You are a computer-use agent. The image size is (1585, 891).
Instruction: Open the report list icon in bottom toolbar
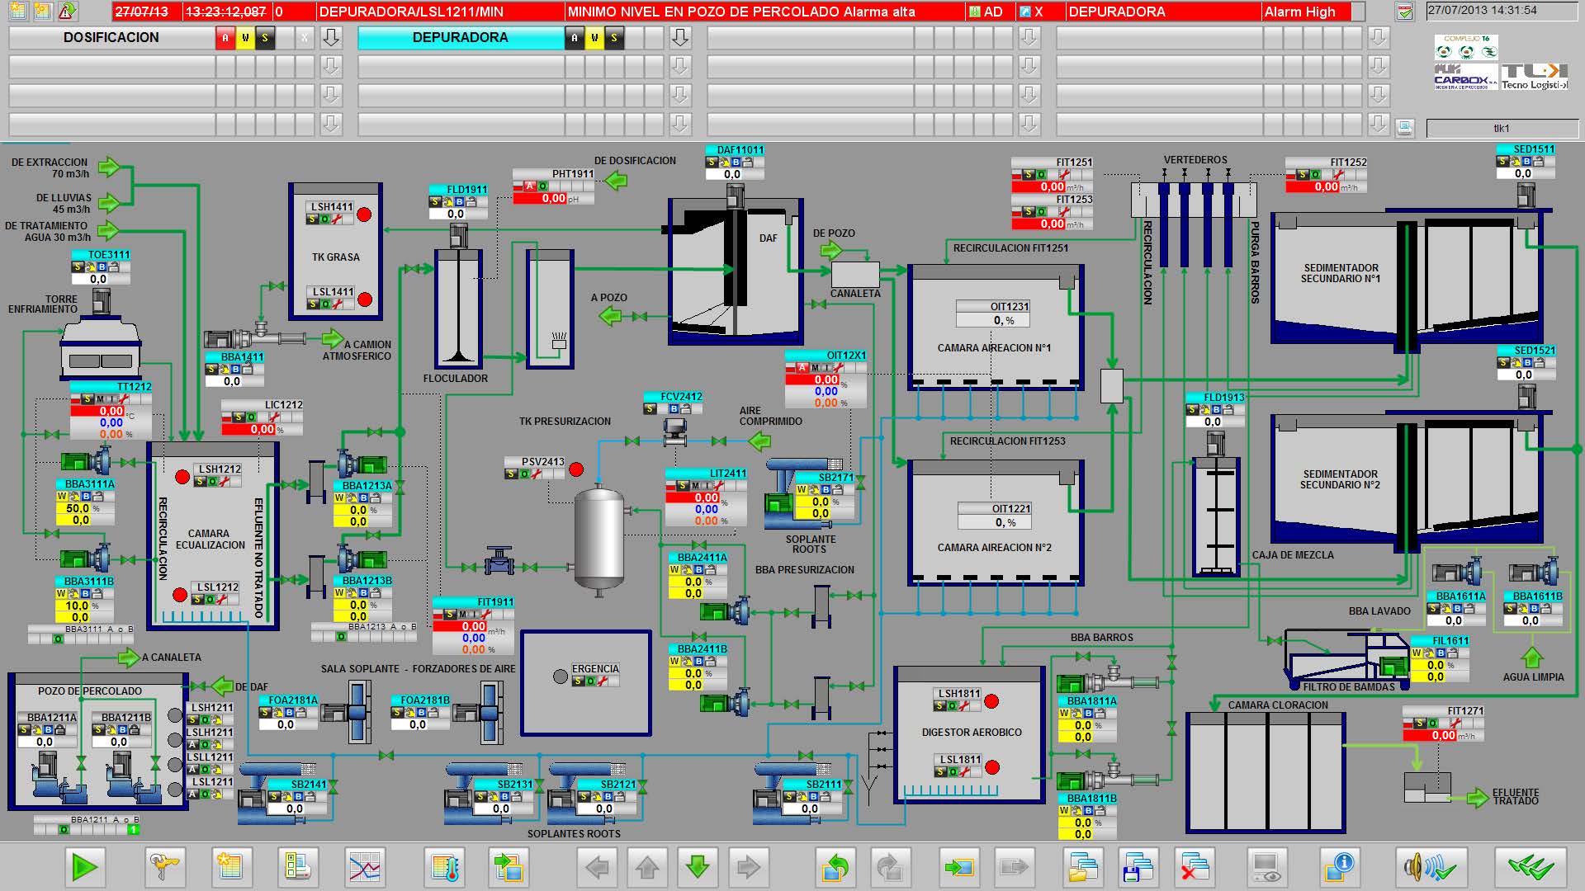click(x=296, y=867)
